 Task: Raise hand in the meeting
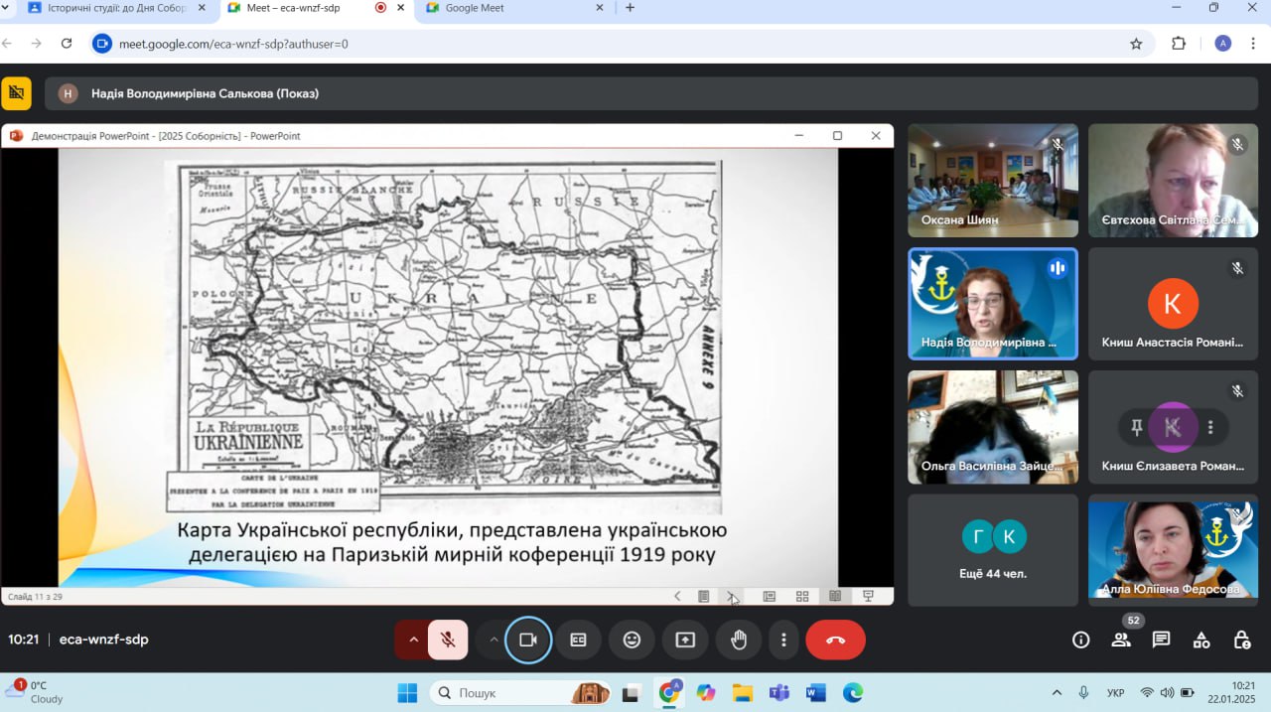pos(739,640)
